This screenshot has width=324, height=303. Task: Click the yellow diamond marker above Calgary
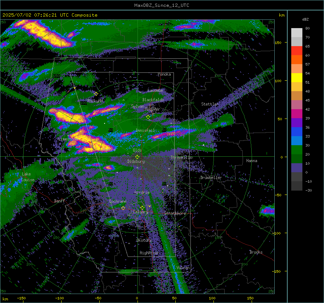(142, 208)
